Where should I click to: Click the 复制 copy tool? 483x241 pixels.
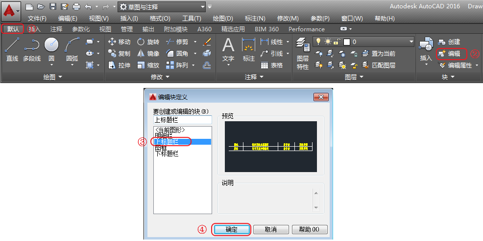(120, 53)
